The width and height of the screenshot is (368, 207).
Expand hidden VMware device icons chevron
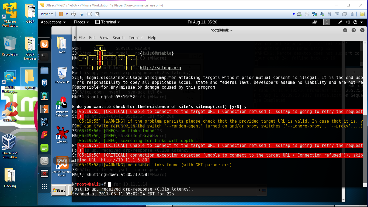click(293, 14)
